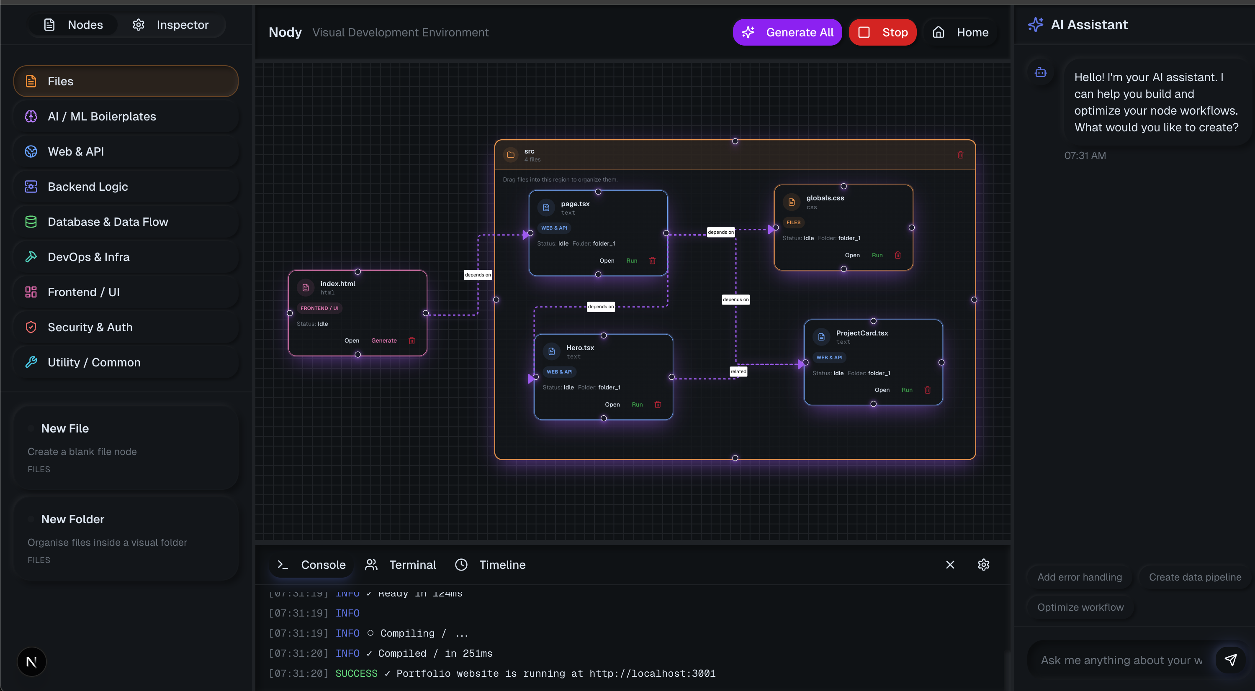Click the page.tsx file document icon
This screenshot has height=691, width=1255.
coord(546,207)
